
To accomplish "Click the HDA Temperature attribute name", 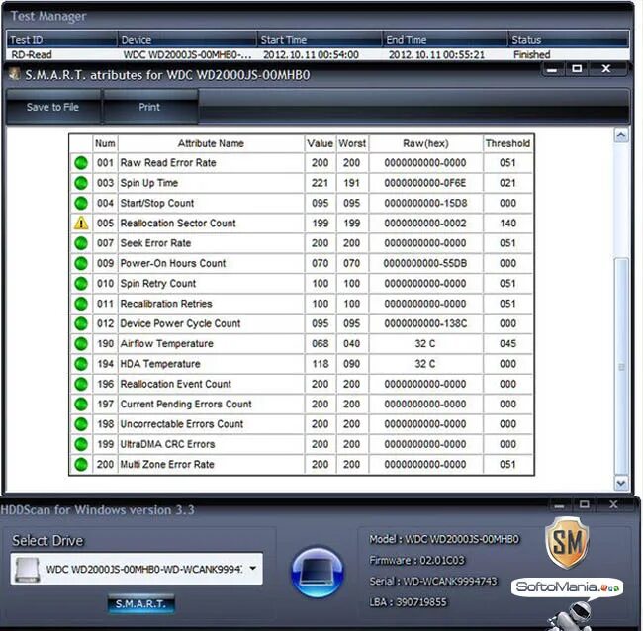I will tap(160, 364).
